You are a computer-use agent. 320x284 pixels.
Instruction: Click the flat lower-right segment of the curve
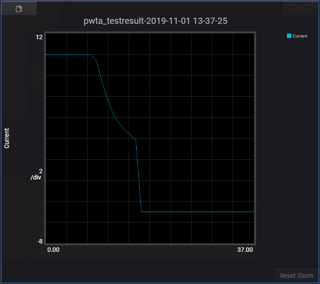coord(198,212)
